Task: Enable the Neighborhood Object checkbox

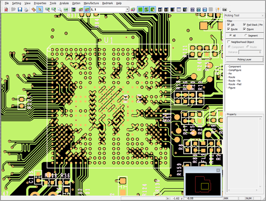Action: coord(229,41)
